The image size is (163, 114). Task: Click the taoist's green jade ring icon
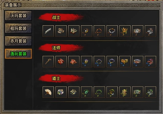(87, 92)
